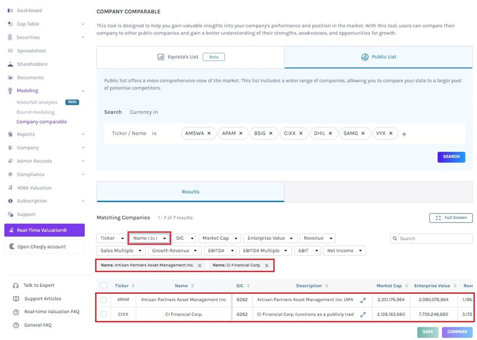477x340 pixels.
Task: Open the EBIT filter dropdown
Action: (x=307, y=251)
